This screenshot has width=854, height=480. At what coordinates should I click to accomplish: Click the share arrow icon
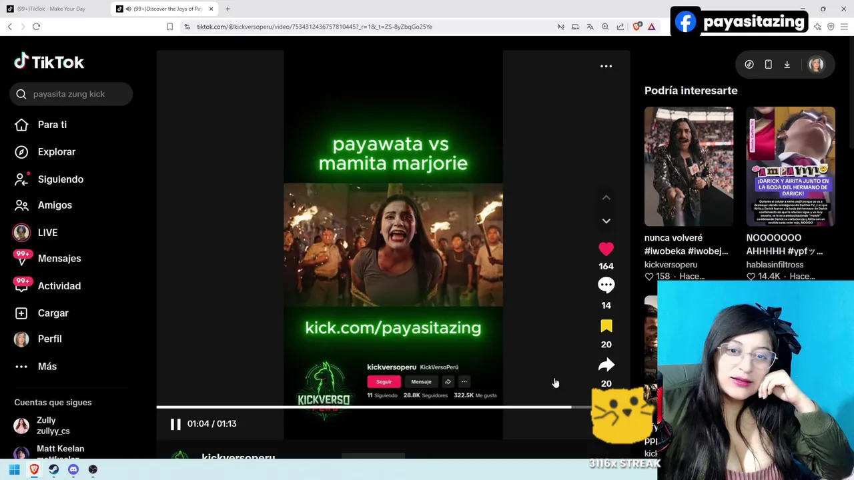[x=606, y=365]
